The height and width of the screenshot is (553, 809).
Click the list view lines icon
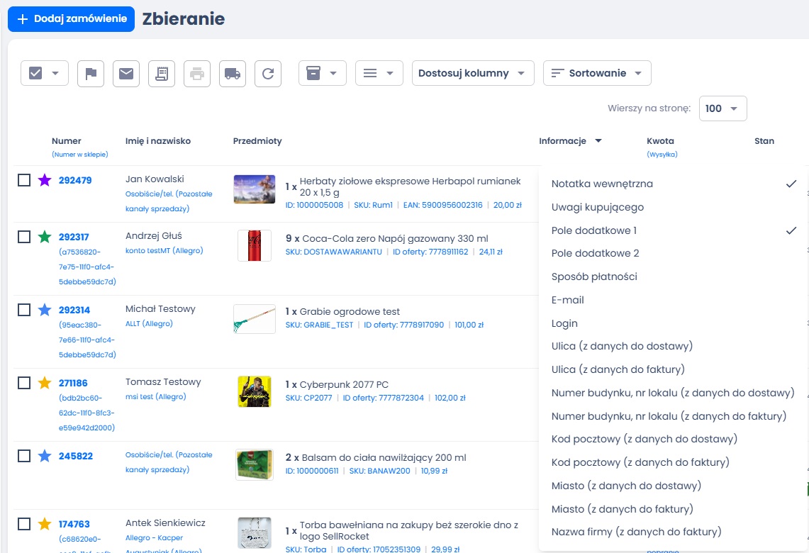click(370, 73)
